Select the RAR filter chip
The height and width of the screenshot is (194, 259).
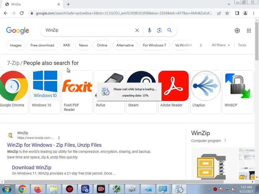(67, 45)
